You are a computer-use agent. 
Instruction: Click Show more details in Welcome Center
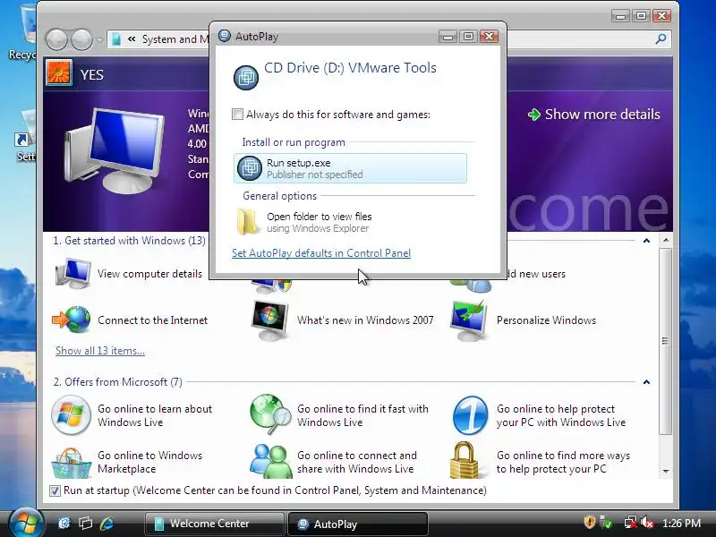point(602,115)
